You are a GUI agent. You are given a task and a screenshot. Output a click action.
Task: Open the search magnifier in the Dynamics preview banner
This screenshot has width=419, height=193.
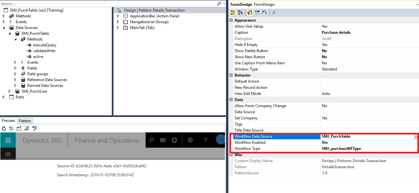tap(151, 140)
